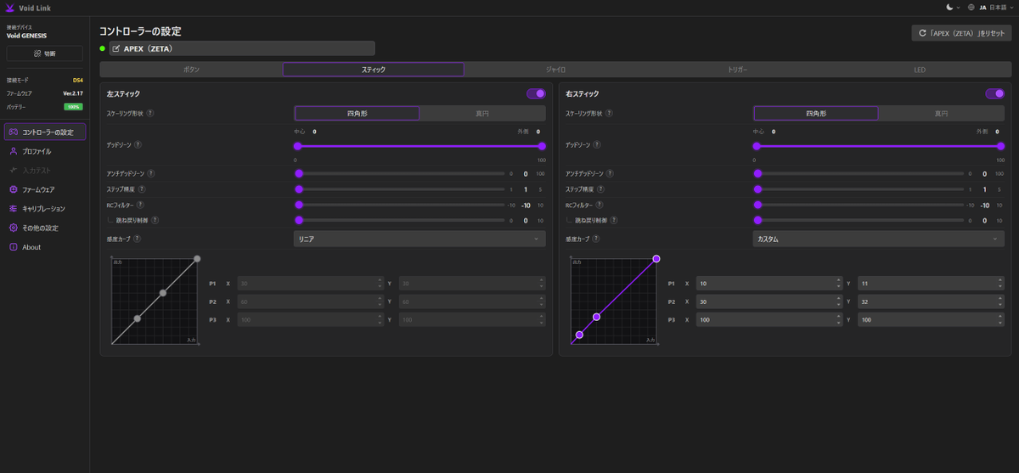The height and width of the screenshot is (473, 1019).
Task: Click the globe language icon
Action: (971, 7)
